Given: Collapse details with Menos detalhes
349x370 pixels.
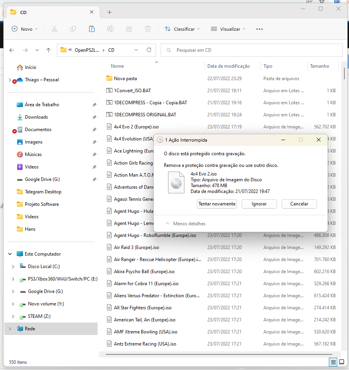Looking at the screenshot, I should pyautogui.click(x=186, y=223).
